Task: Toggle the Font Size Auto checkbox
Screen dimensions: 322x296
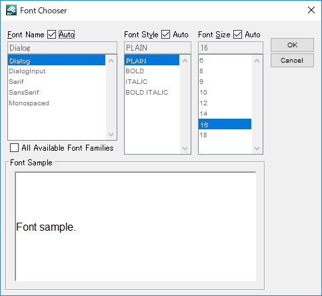Action: click(x=237, y=35)
